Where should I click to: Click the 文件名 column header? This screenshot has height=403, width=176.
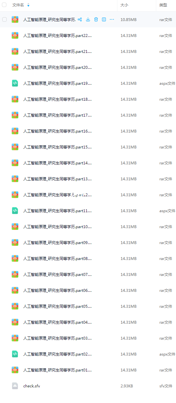click(18, 5)
